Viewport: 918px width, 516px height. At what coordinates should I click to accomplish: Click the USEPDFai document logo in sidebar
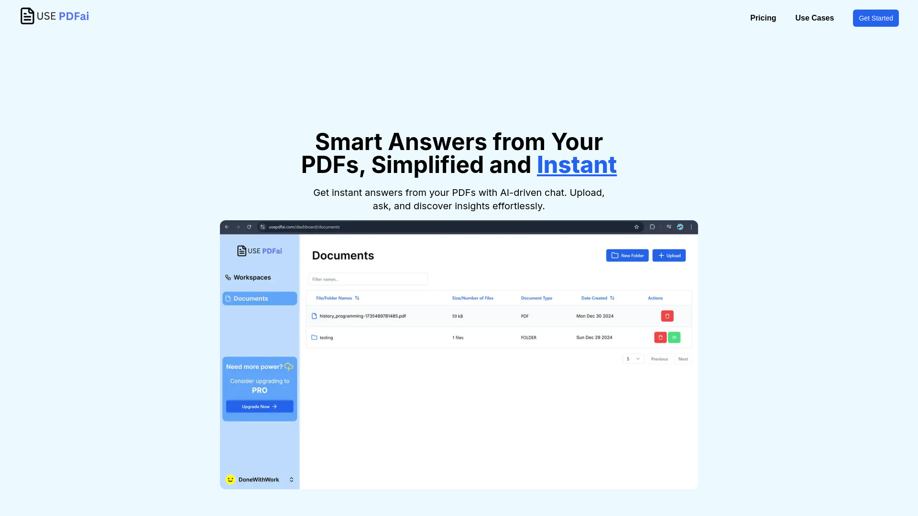241,250
